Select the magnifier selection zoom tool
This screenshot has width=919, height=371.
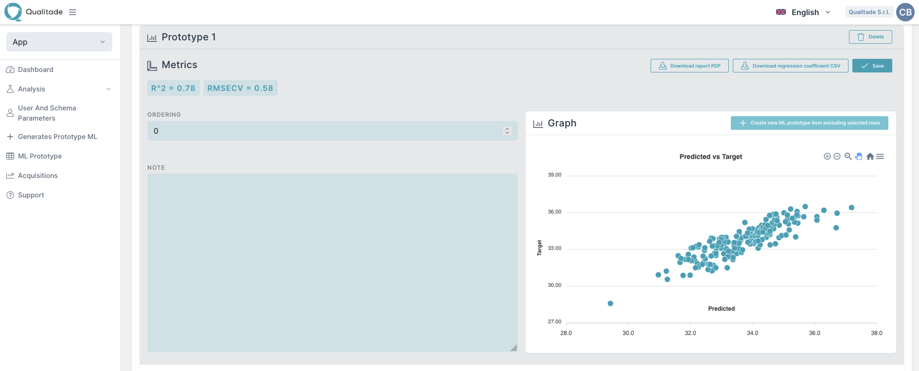[x=848, y=157]
